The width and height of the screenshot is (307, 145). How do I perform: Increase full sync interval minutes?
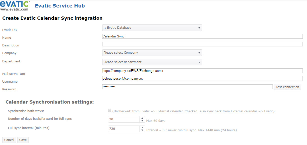142,127
